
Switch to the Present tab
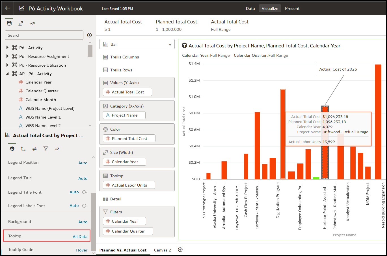pos(292,8)
